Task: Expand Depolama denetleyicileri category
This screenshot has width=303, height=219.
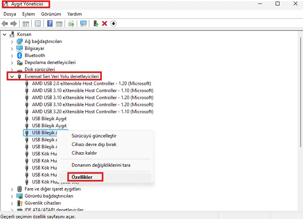Action: [12, 62]
